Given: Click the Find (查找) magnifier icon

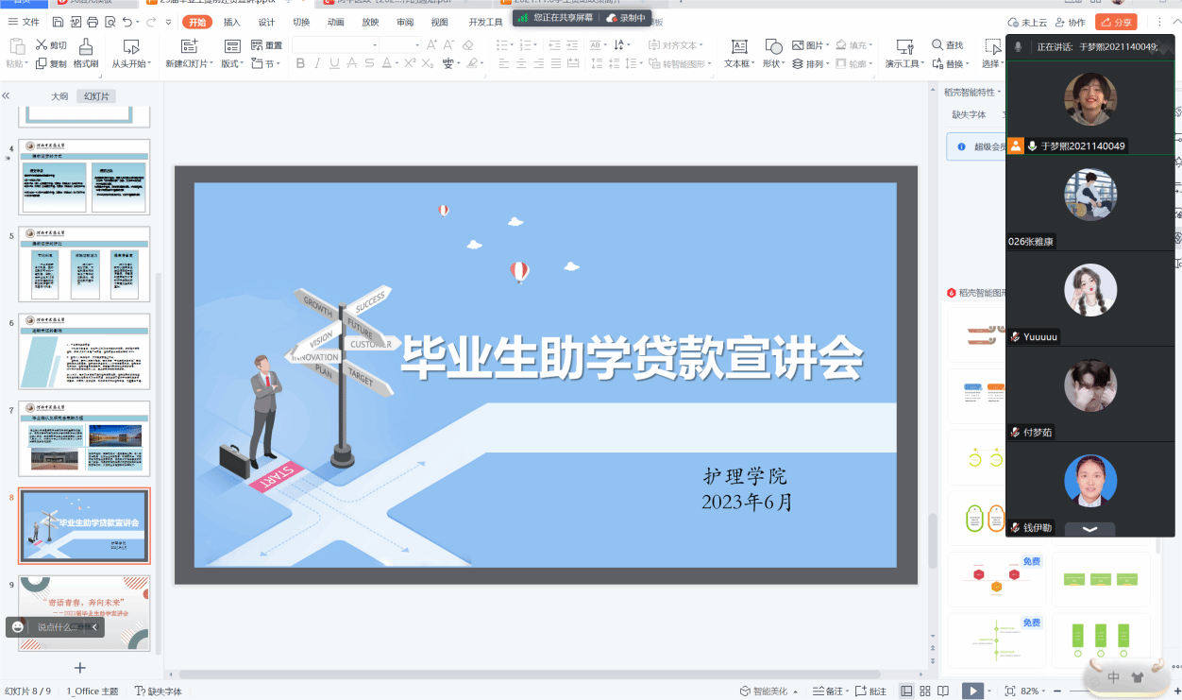Looking at the screenshot, I should 937,45.
